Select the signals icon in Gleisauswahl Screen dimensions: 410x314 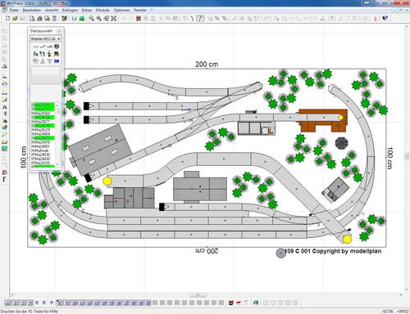43,54
